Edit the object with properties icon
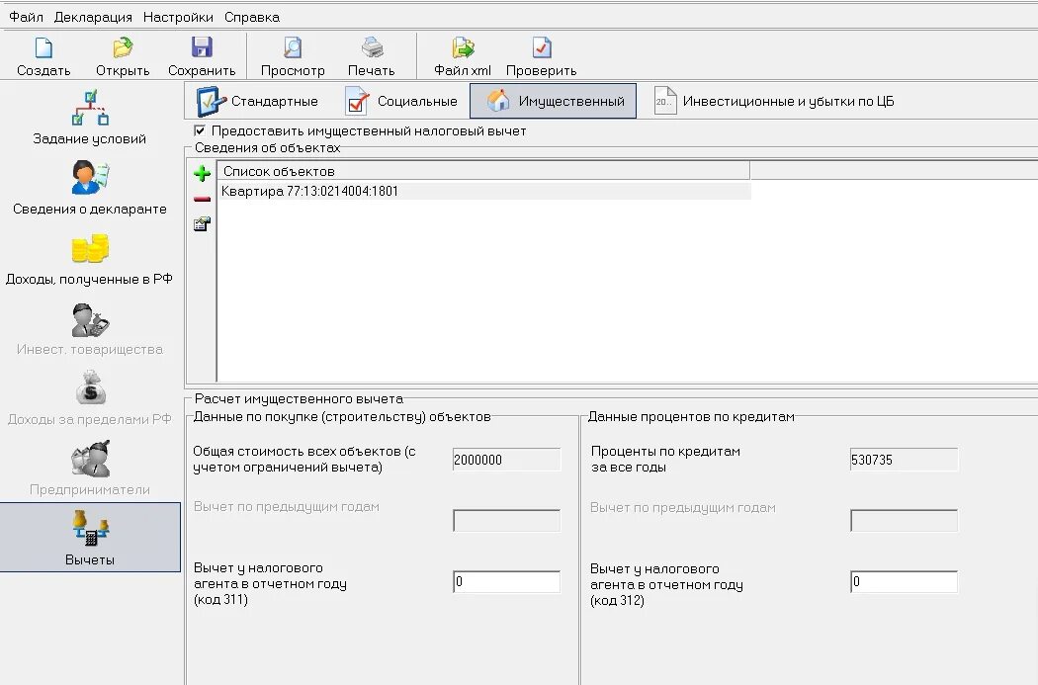This screenshot has width=1038, height=685. tap(202, 224)
